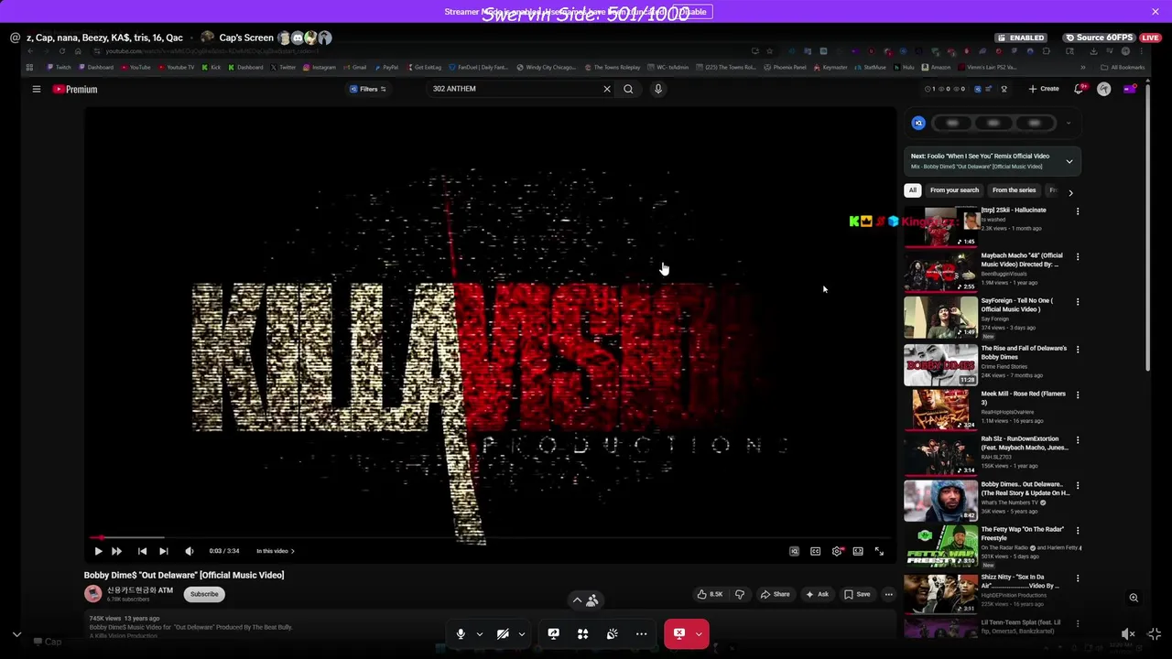The image size is (1172, 659).
Task: Play 2Skii - Hallucinate thumbnail
Action: pos(940,226)
